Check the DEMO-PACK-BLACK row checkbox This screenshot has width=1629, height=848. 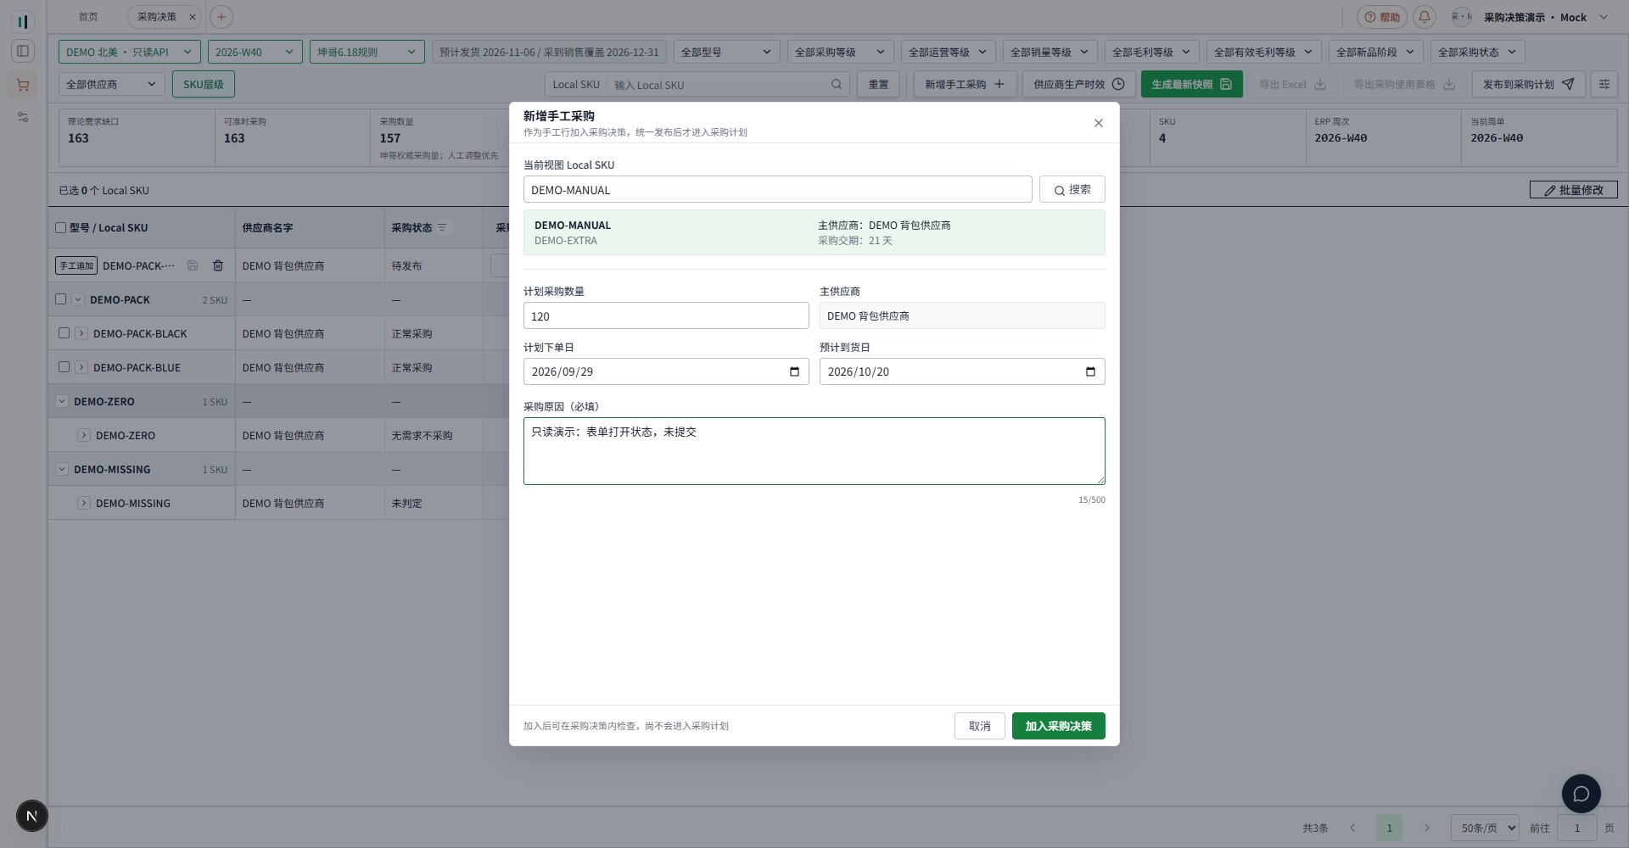pyautogui.click(x=64, y=332)
